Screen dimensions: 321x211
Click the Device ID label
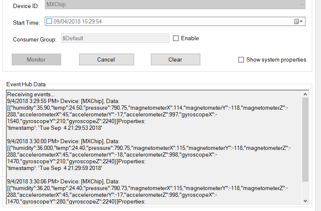[26, 6]
